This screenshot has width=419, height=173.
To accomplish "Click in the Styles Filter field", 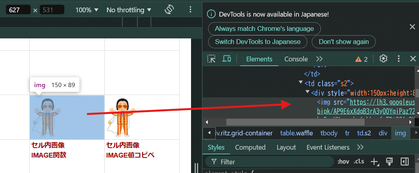I will [269, 162].
